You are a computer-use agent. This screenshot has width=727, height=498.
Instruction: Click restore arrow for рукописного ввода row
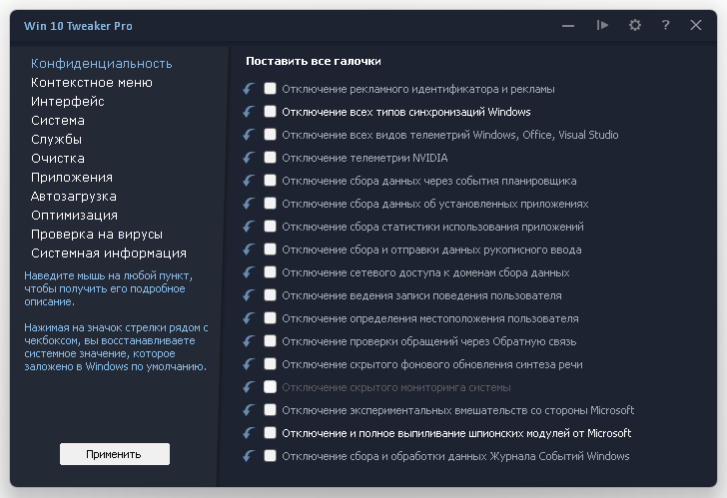pos(249,249)
